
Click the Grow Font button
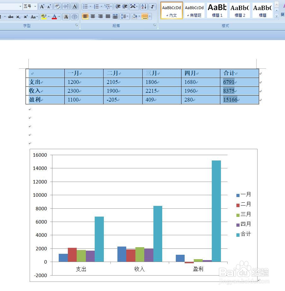pos(42,7)
